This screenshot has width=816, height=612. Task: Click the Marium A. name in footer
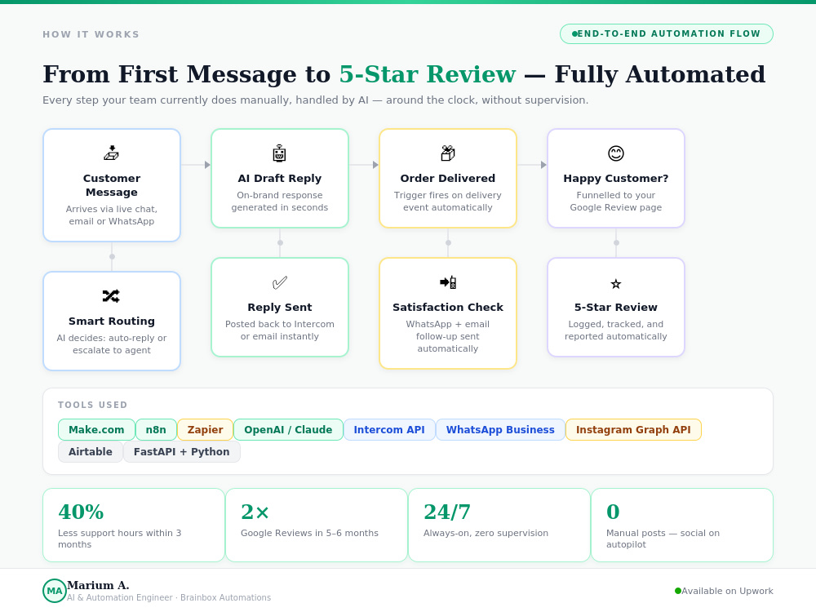pyautogui.click(x=98, y=585)
